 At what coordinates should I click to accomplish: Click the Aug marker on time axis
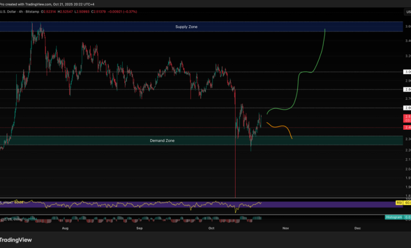65,228
